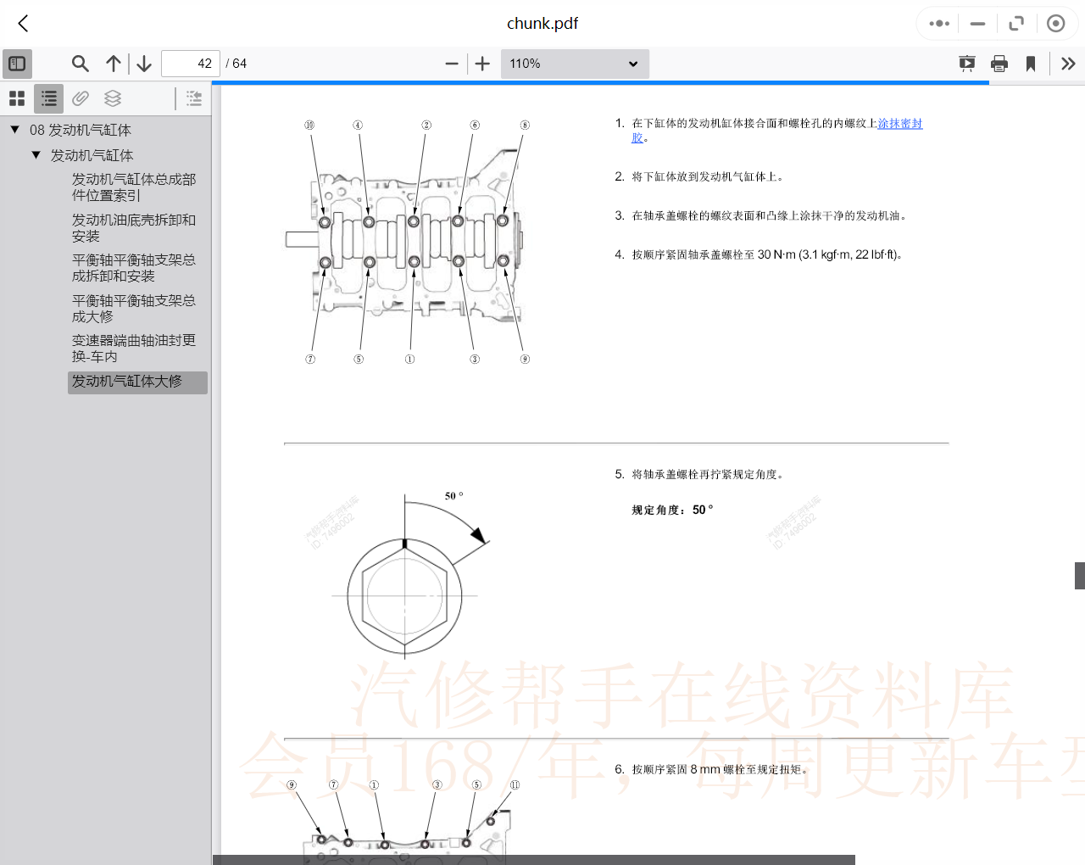Viewport: 1085px width, 865px height.
Task: Print chunk.pdf
Action: pyautogui.click(x=999, y=64)
